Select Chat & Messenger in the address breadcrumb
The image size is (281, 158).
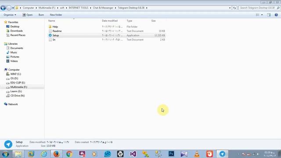pyautogui.click(x=103, y=8)
